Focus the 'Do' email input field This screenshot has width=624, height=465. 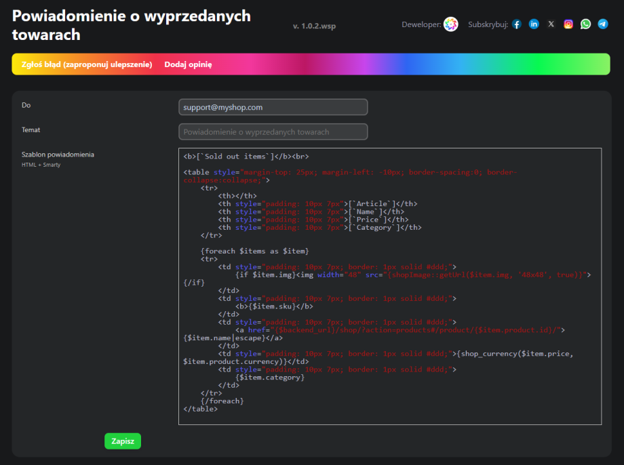pos(273,107)
